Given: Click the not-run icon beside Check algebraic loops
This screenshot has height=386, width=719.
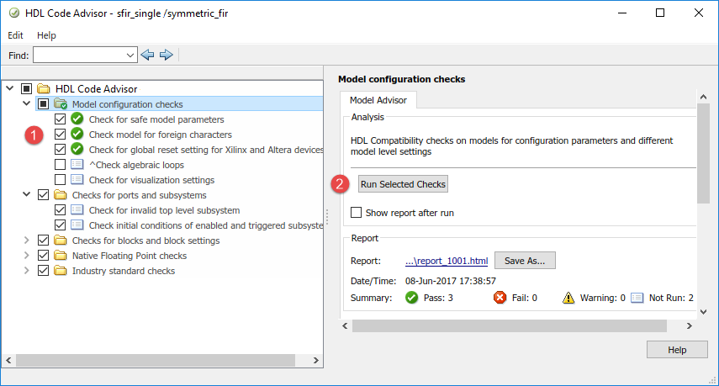Looking at the screenshot, I should (77, 165).
